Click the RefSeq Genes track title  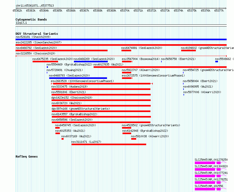pos(27,156)
